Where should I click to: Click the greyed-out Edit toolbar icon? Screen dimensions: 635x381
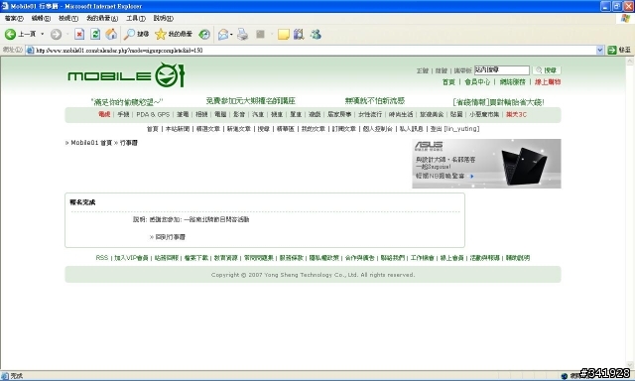tap(260, 35)
